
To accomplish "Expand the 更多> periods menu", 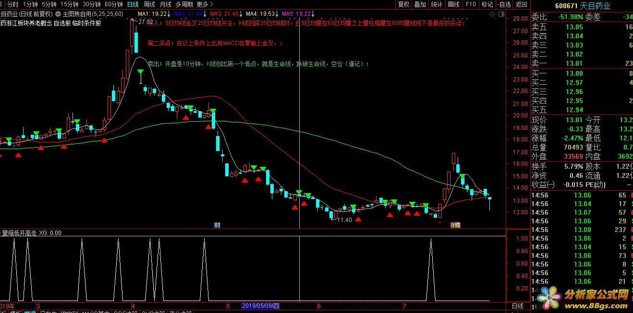I will (204, 4).
